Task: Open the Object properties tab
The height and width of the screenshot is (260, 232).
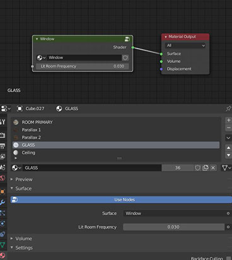Action: tap(3, 191)
